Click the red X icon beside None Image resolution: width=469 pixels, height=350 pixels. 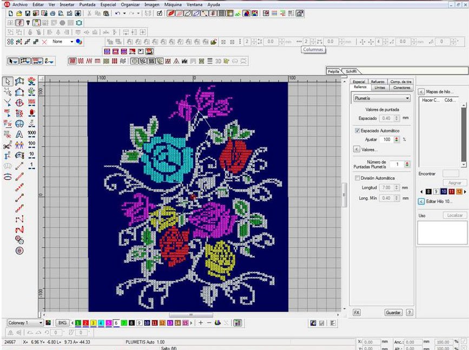pos(44,42)
